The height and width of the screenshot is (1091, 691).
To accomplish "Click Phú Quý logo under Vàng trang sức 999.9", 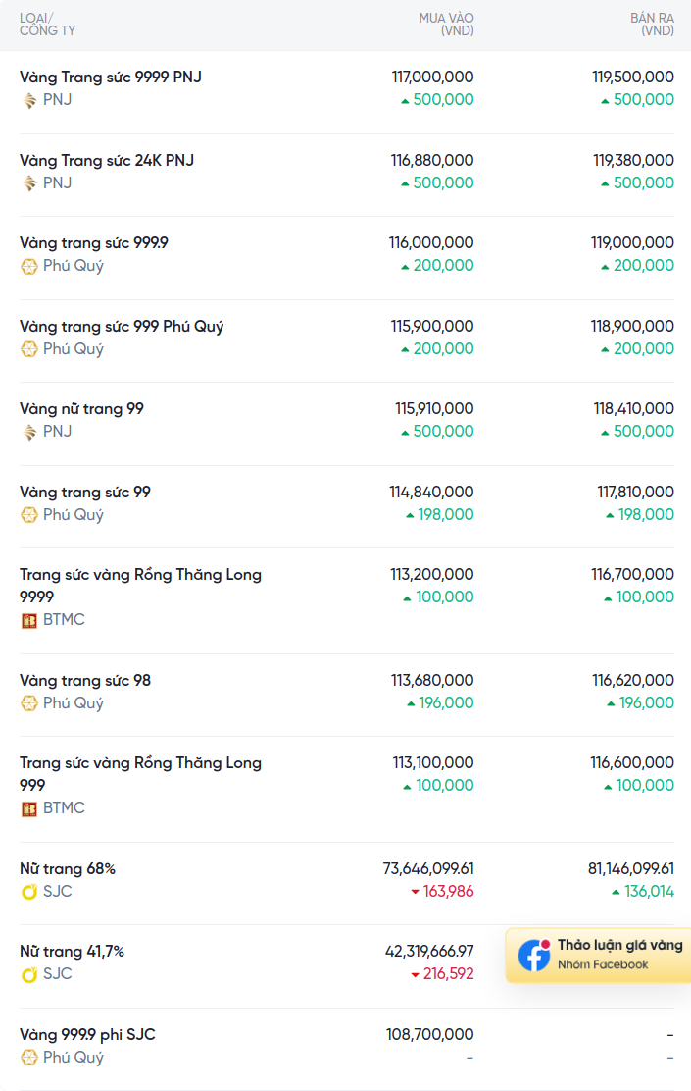I will coord(29,266).
